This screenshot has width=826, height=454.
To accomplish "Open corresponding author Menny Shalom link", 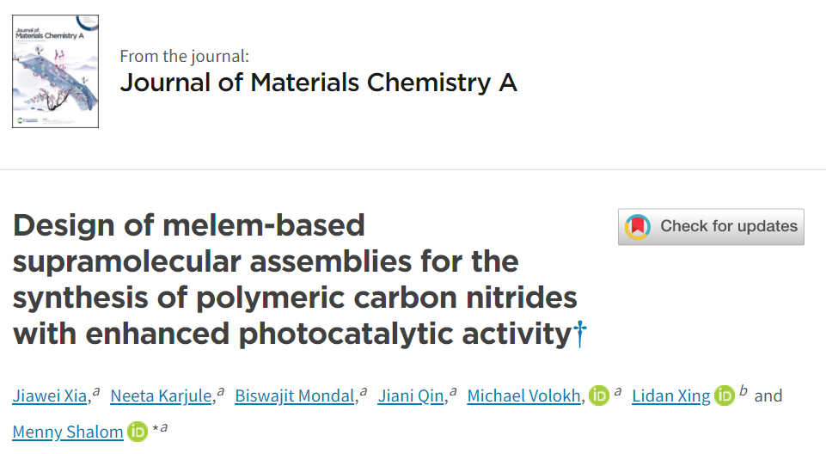I will click(67, 432).
